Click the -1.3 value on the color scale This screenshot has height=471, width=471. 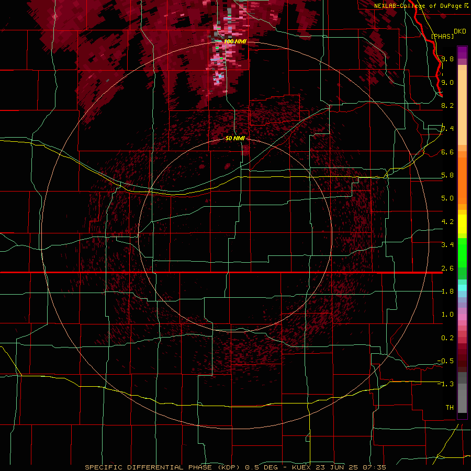coord(446,384)
